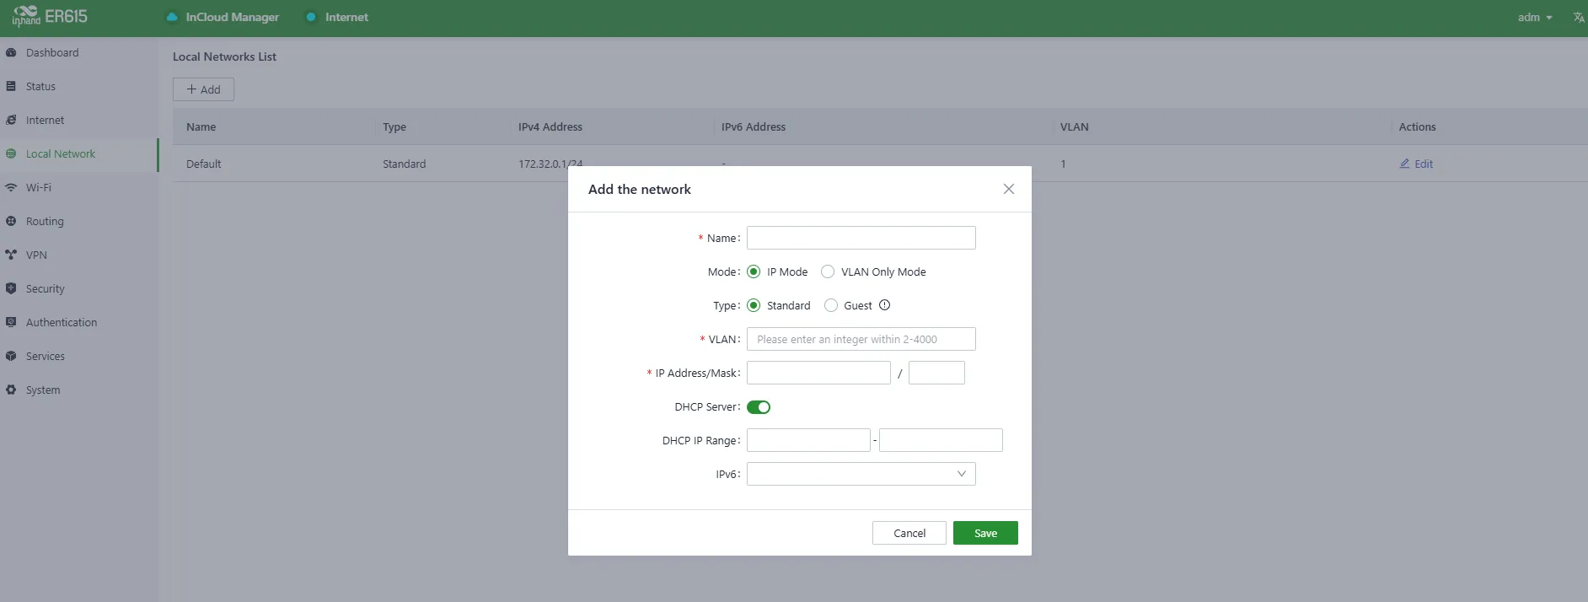Focus the DHCP IP Range end field
The width and height of the screenshot is (1588, 602).
tap(941, 440)
